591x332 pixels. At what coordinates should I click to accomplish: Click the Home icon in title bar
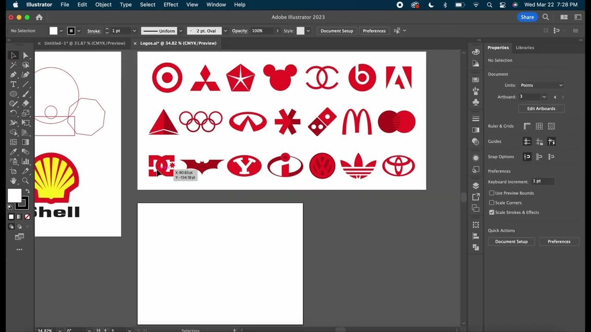point(39,17)
